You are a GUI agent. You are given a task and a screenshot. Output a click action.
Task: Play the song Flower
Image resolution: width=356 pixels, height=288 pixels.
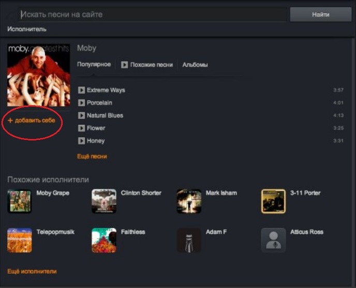point(81,128)
